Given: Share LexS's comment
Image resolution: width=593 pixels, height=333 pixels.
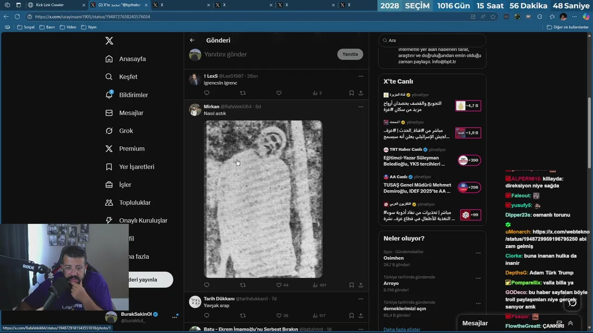Looking at the screenshot, I should point(361,93).
